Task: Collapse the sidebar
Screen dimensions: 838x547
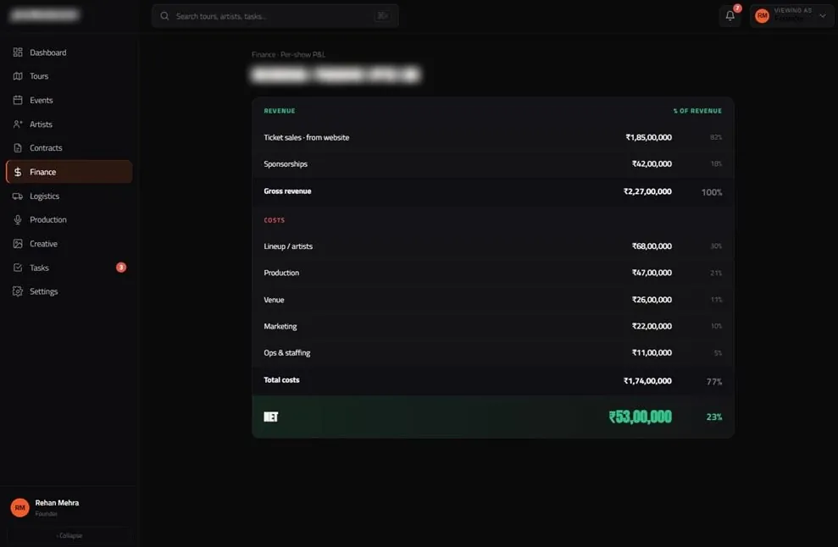Action: coord(69,535)
